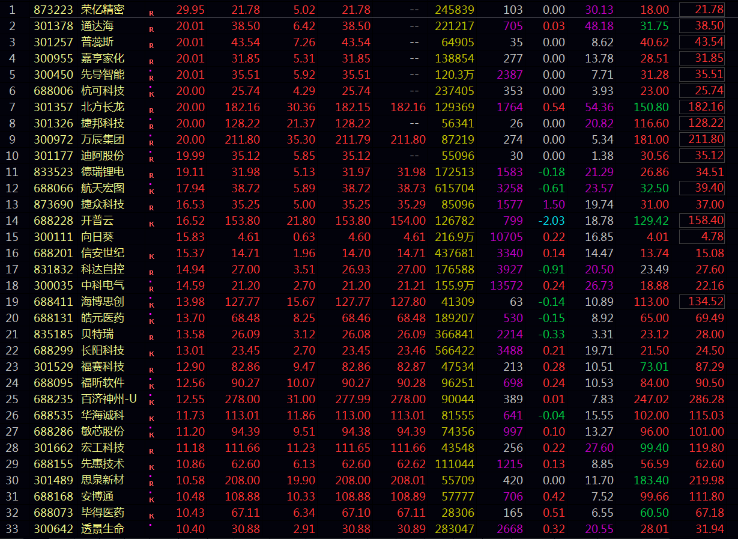
Task: Click the K marker beside 开普云
Action: point(151,224)
